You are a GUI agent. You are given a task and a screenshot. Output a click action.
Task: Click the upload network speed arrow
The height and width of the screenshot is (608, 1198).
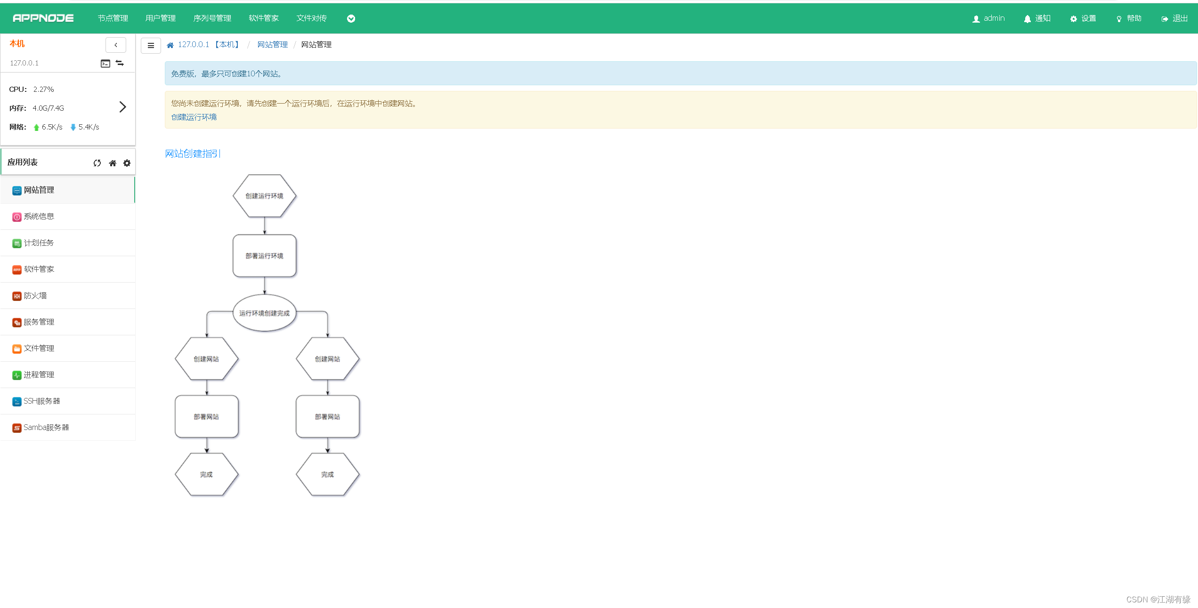click(36, 127)
